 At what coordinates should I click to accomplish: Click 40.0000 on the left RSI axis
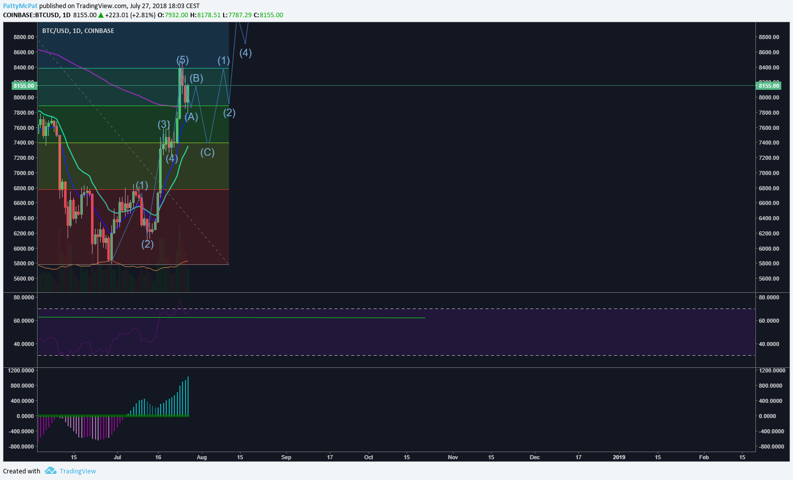pos(24,344)
